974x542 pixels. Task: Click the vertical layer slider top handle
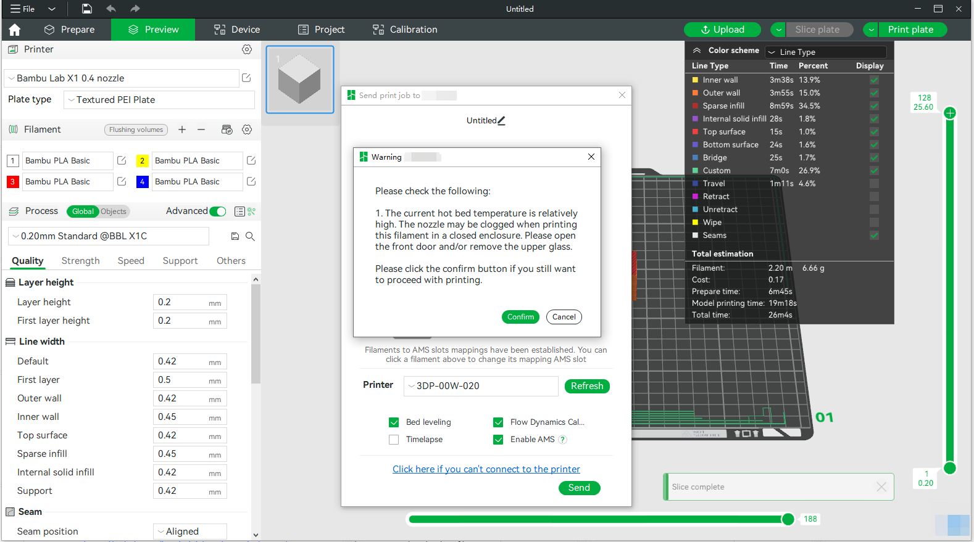pyautogui.click(x=950, y=113)
